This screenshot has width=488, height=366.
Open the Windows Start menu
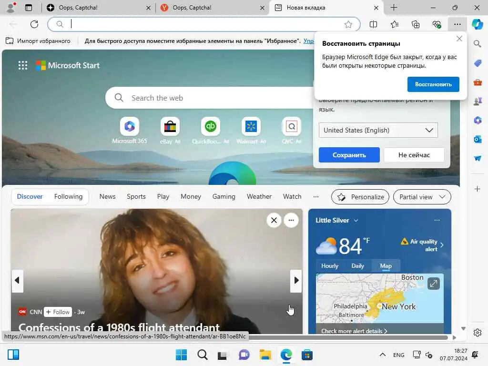[x=181, y=355]
